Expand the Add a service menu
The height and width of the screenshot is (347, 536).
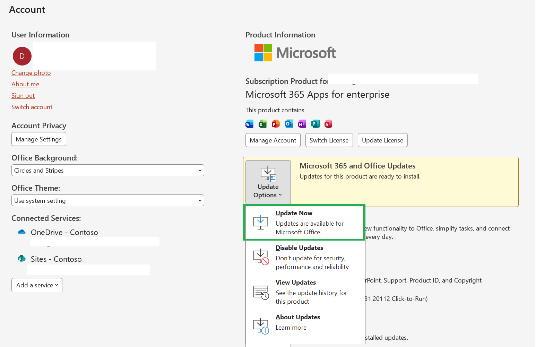(37, 285)
